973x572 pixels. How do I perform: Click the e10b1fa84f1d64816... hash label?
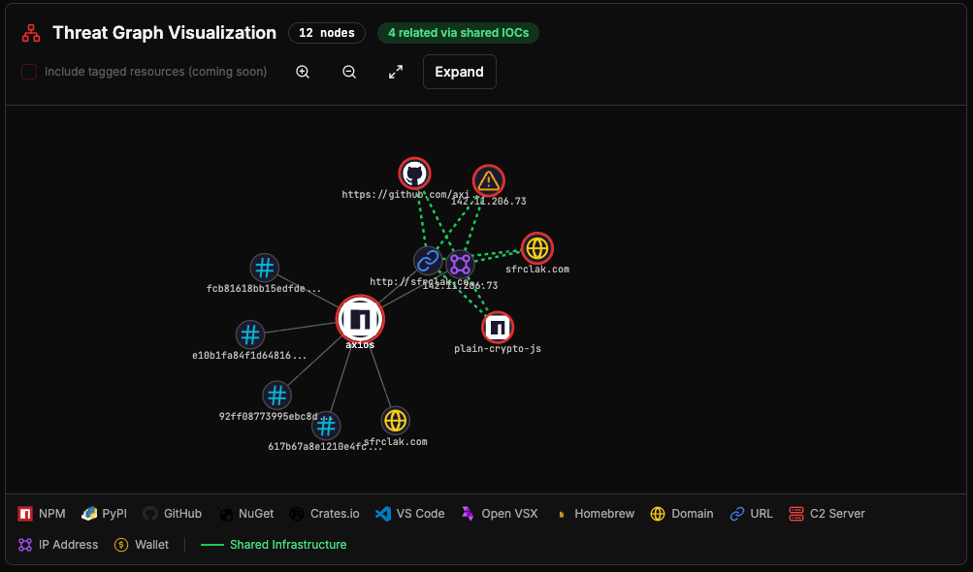pyautogui.click(x=249, y=356)
